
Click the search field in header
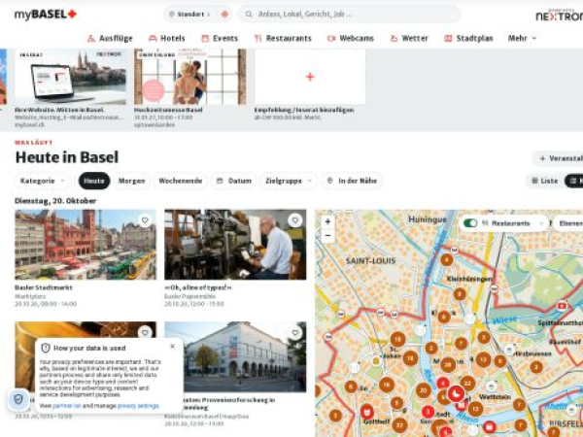pos(350,15)
